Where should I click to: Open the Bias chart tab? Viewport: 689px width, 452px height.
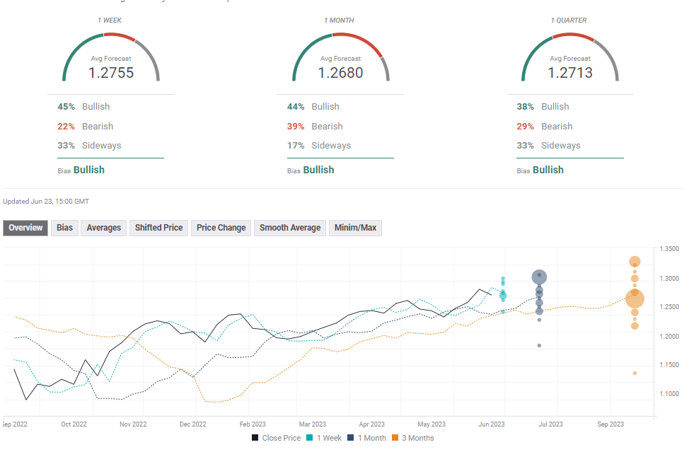64,228
